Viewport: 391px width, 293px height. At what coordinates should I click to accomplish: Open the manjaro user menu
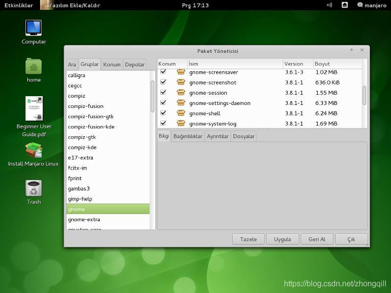[x=372, y=5]
